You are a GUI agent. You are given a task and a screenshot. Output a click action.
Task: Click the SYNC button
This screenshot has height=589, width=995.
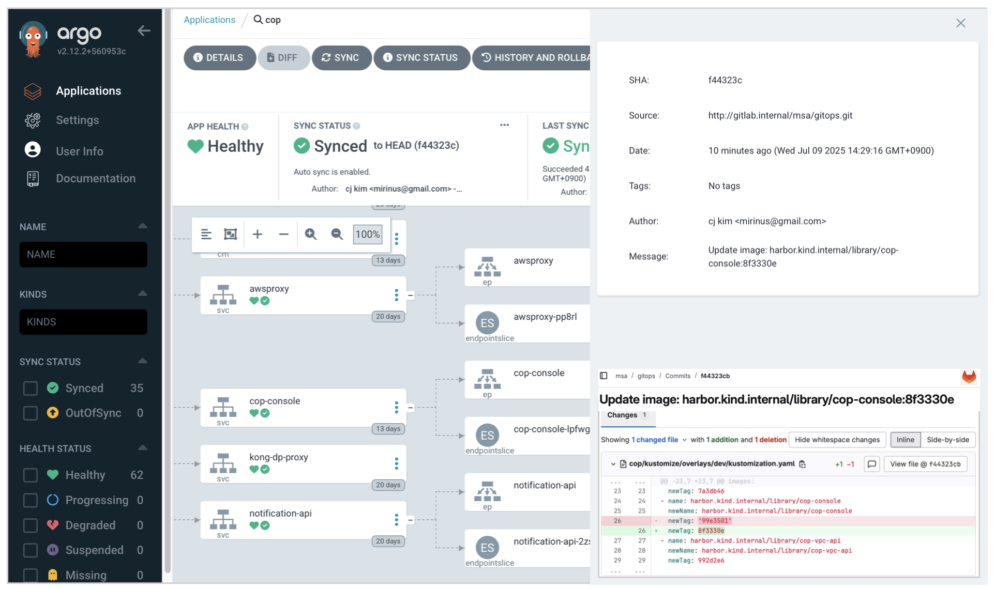tap(341, 57)
